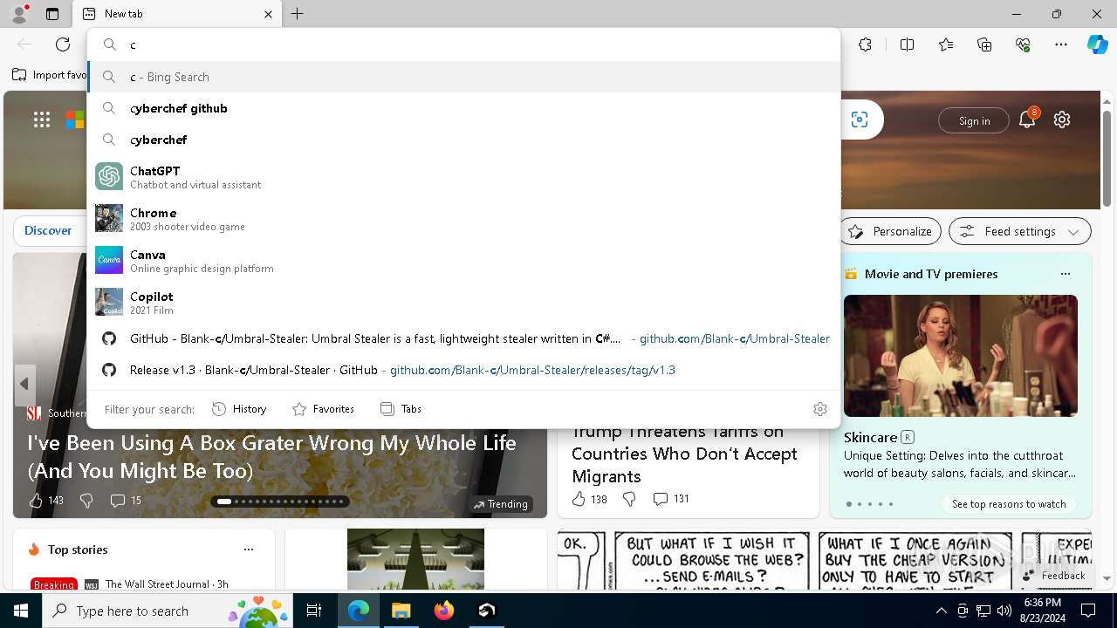
Task: Open Top stories more options menu
Action: pos(249,549)
